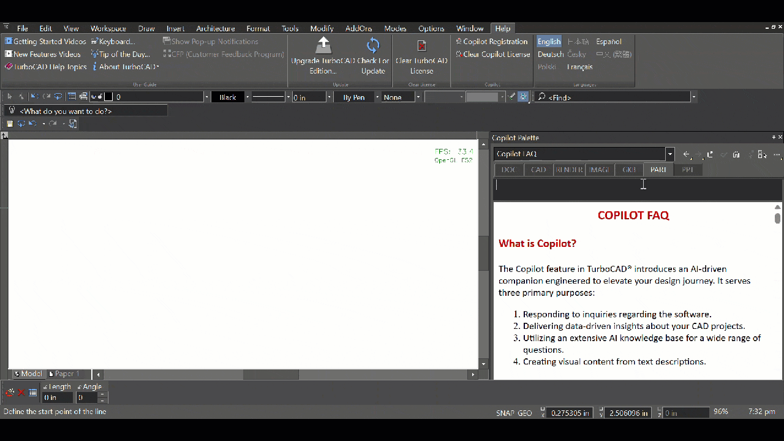
Task: Click the Copilot more options icon
Action: pyautogui.click(x=777, y=155)
